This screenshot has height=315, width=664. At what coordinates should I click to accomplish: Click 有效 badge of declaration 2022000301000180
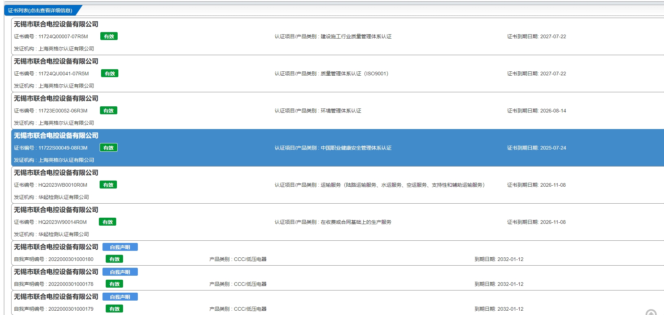114,259
